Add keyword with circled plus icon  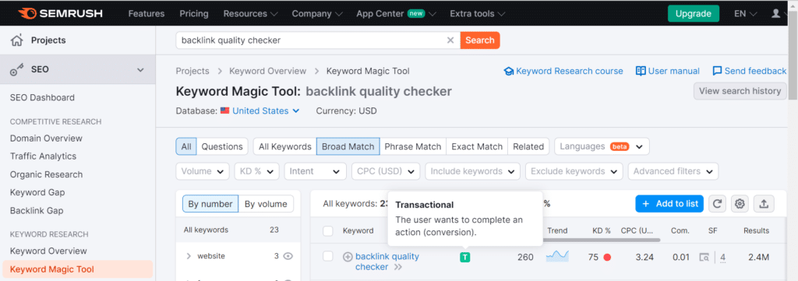click(x=348, y=257)
